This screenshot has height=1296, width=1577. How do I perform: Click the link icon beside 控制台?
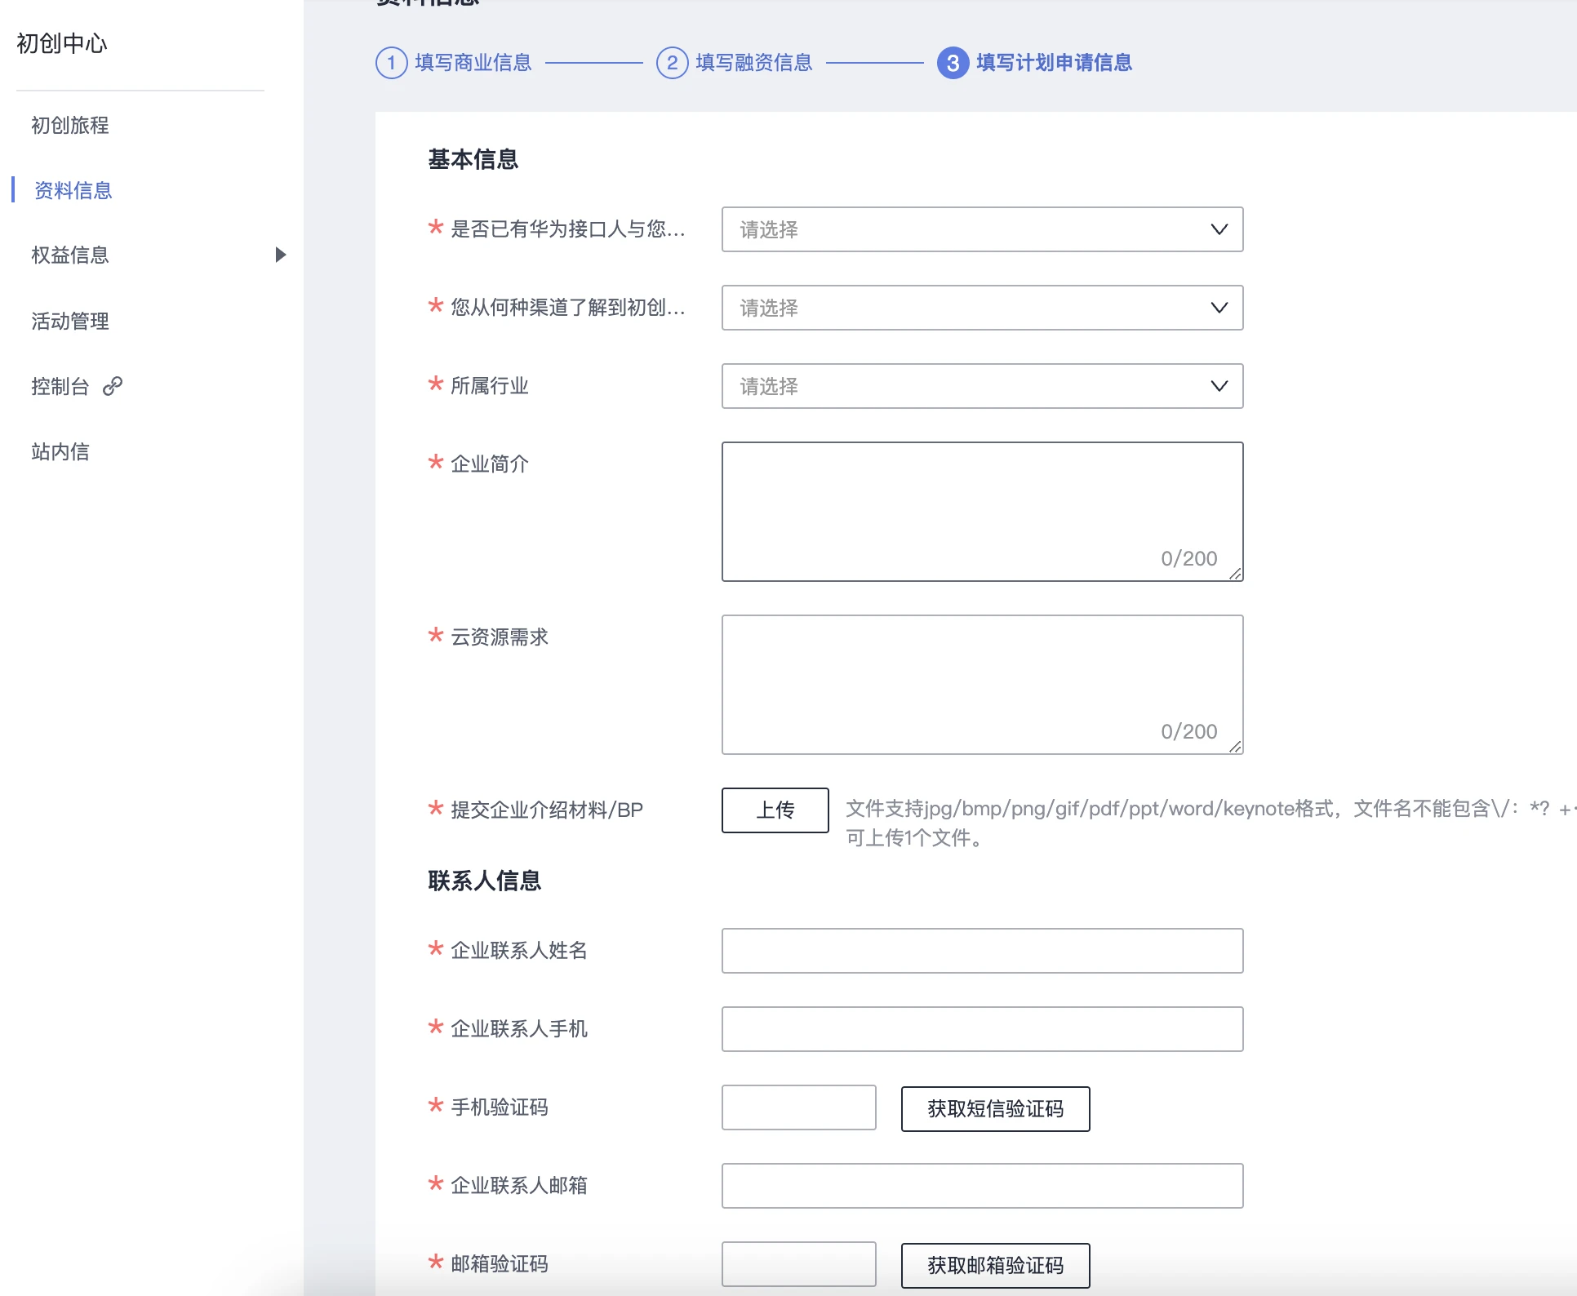pyautogui.click(x=113, y=386)
